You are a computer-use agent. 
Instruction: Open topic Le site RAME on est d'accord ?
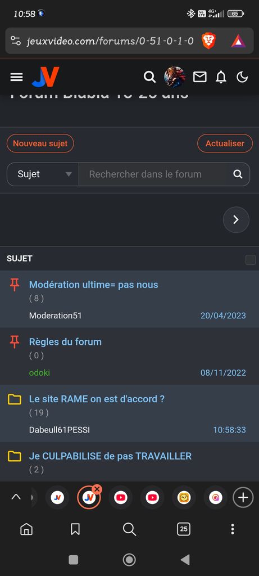click(x=97, y=399)
